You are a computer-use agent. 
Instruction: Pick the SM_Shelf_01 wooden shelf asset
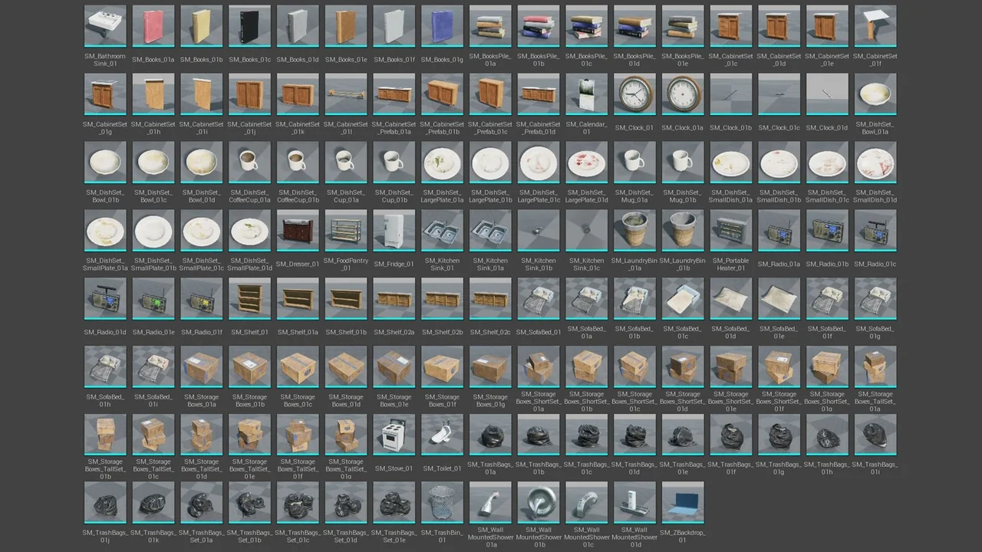point(250,299)
